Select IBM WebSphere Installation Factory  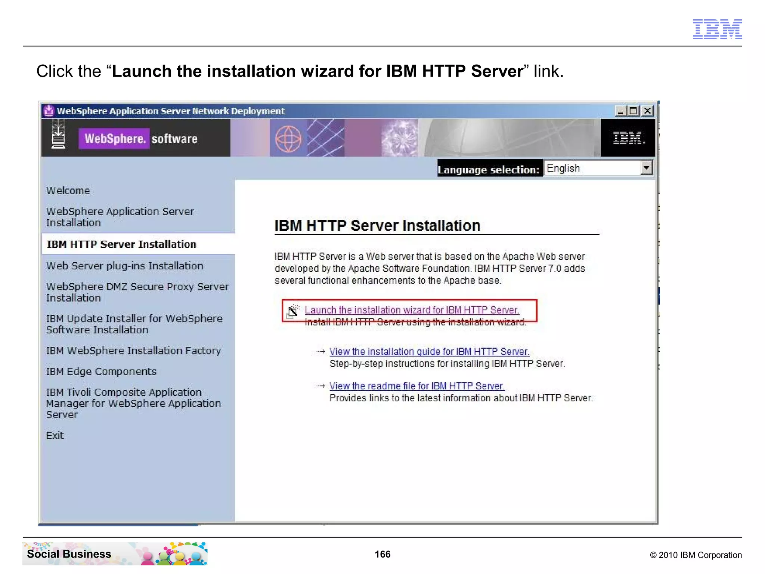click(133, 351)
